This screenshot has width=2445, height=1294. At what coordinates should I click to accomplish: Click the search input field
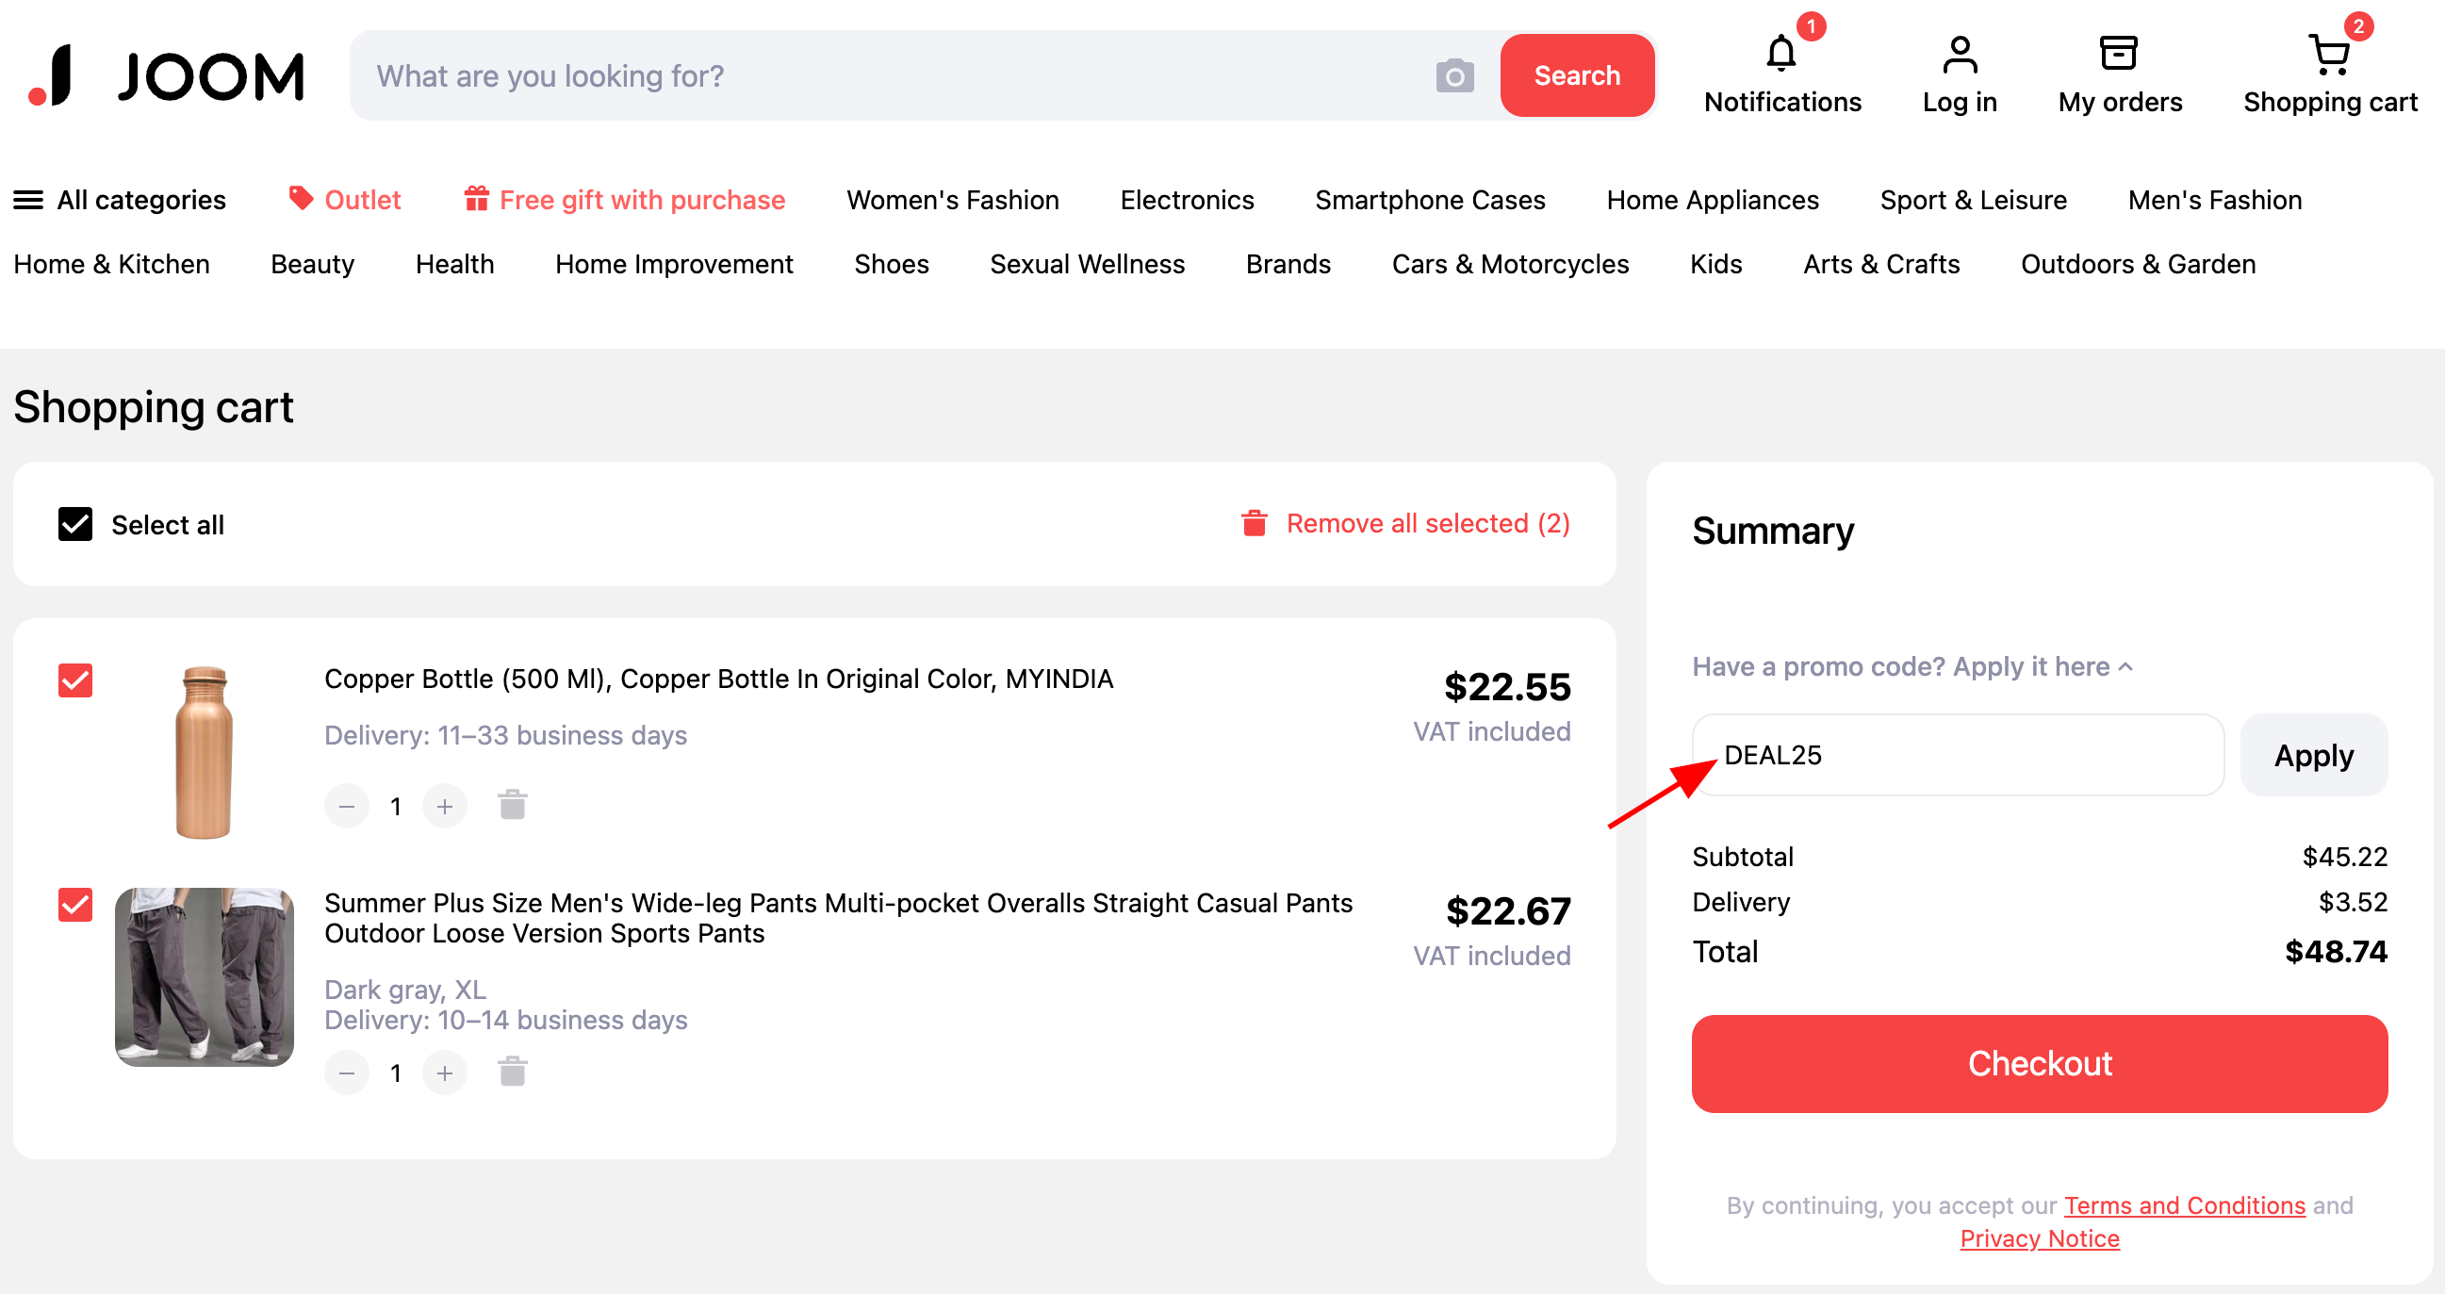[x=893, y=76]
